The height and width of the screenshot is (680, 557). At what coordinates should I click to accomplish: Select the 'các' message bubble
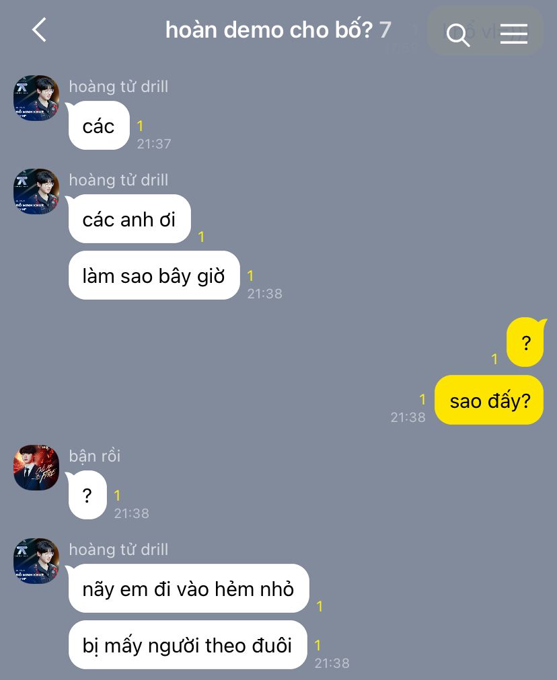point(99,126)
